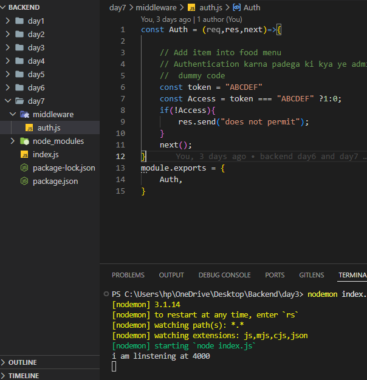Click the day1 folder icon
367x380 pixels.
19,21
